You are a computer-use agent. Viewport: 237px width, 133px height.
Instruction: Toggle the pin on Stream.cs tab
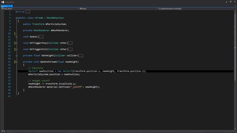click(9, 6)
